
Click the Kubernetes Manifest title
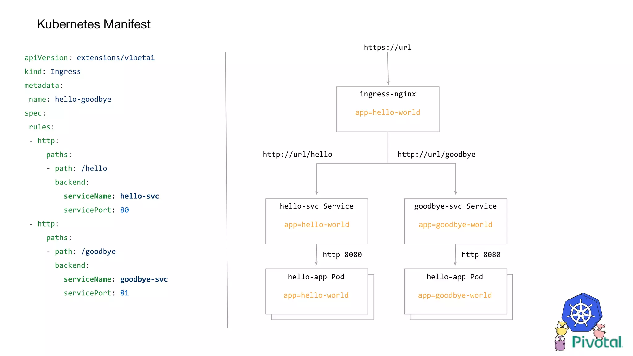coord(94,24)
